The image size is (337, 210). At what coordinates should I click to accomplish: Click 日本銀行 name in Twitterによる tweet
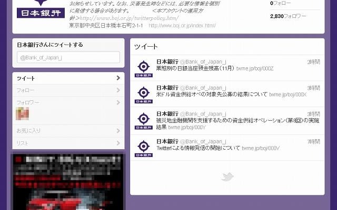point(167,141)
